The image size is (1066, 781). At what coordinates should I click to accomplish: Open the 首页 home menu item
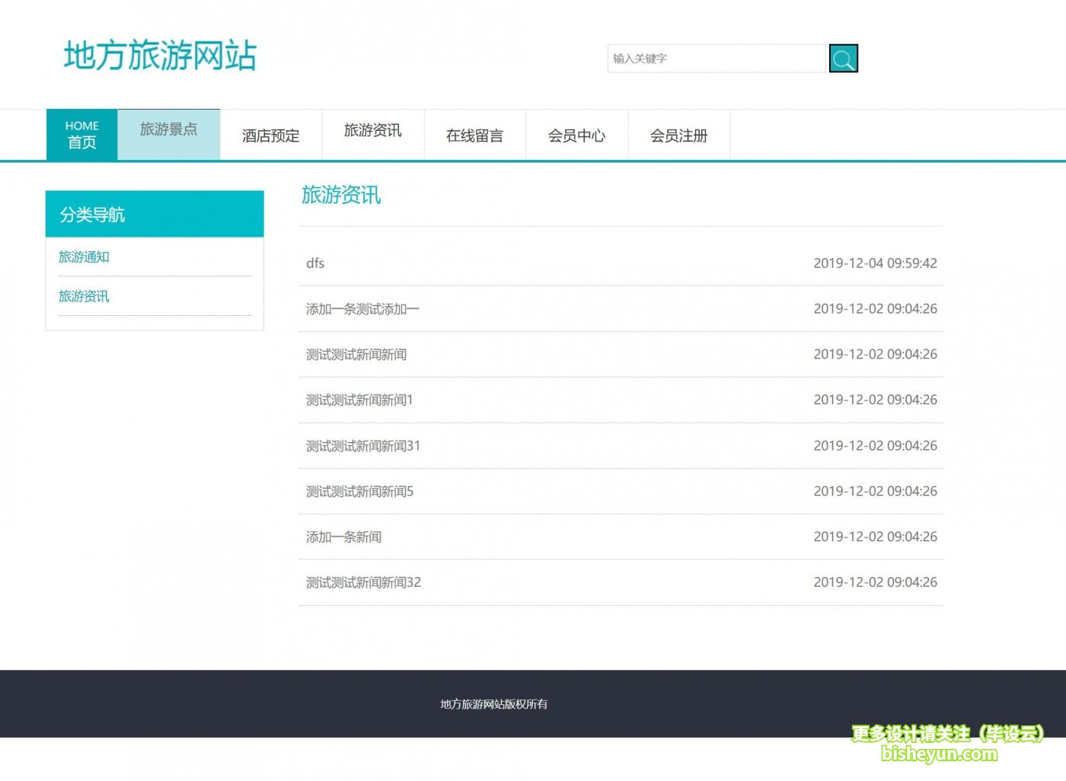click(x=81, y=134)
